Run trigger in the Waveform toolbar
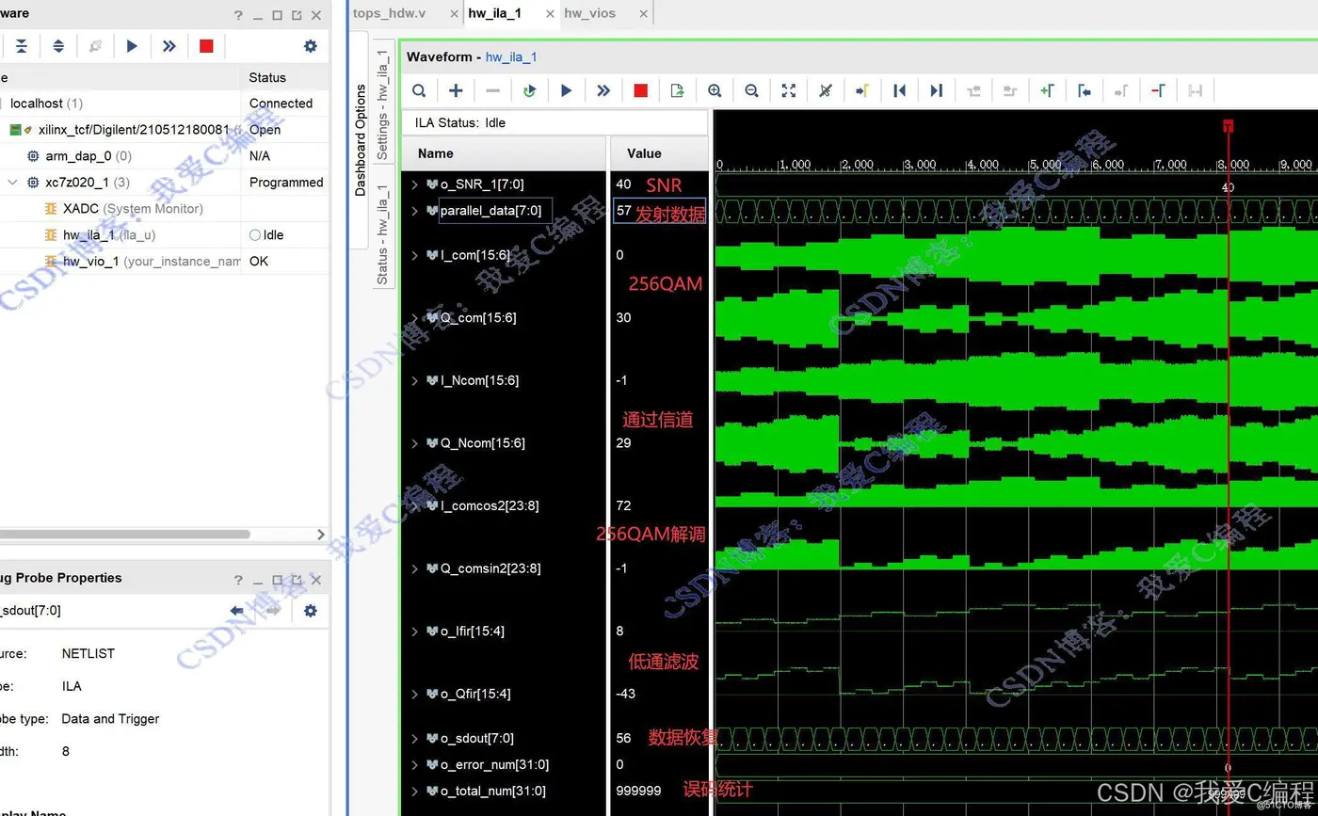 [x=566, y=90]
